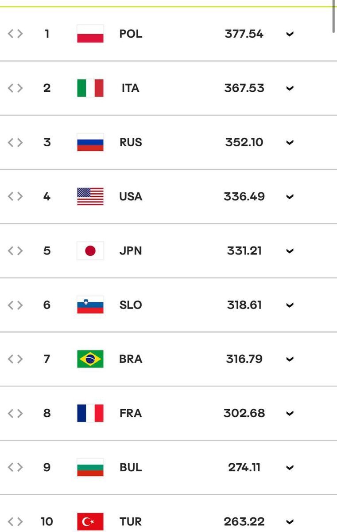
Task: Click the USA score 336.49
Action: click(244, 196)
